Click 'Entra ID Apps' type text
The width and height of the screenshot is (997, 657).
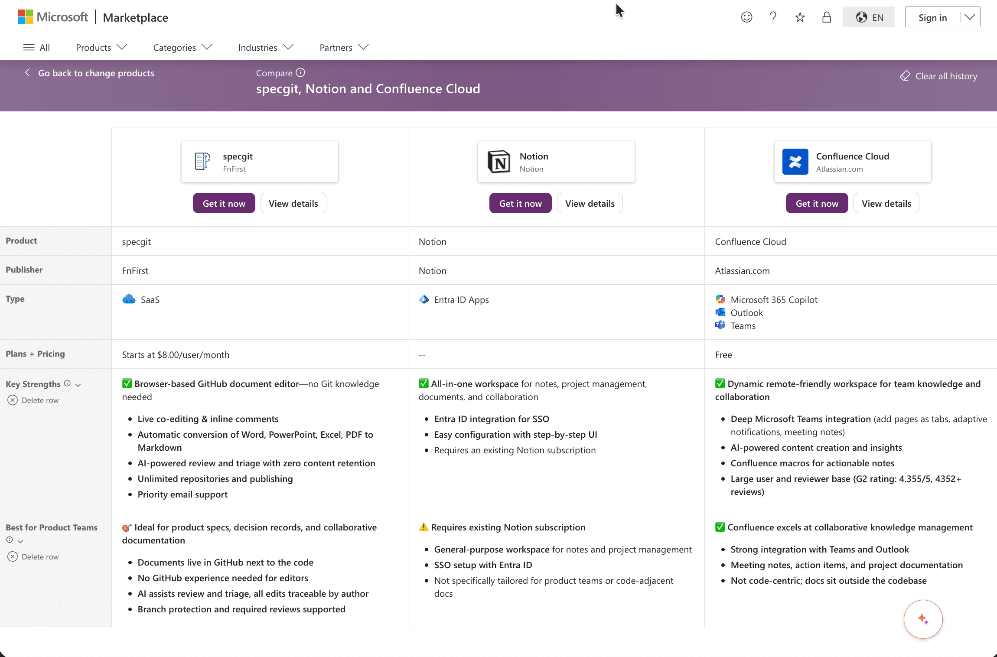click(x=461, y=299)
